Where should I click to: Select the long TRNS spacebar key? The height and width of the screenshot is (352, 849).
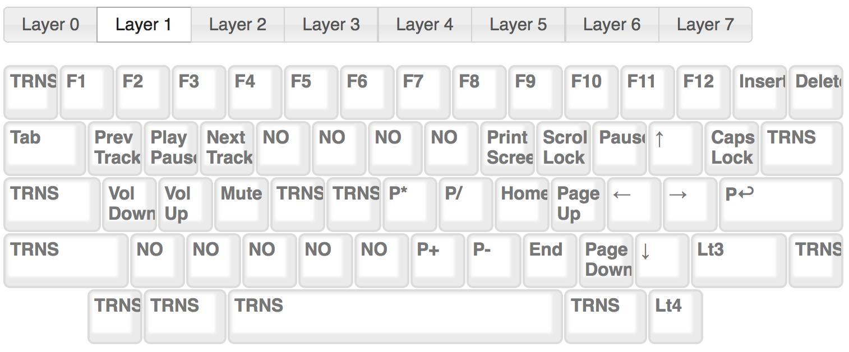point(395,316)
